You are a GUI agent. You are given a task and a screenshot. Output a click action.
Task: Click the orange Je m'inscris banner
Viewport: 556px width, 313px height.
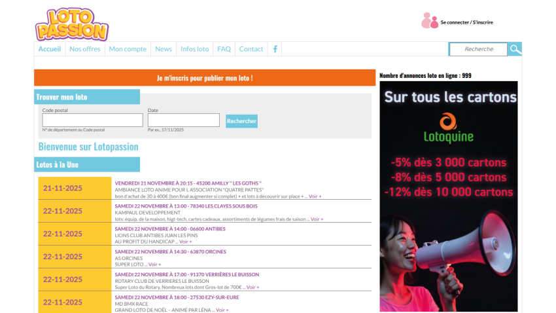(205, 78)
